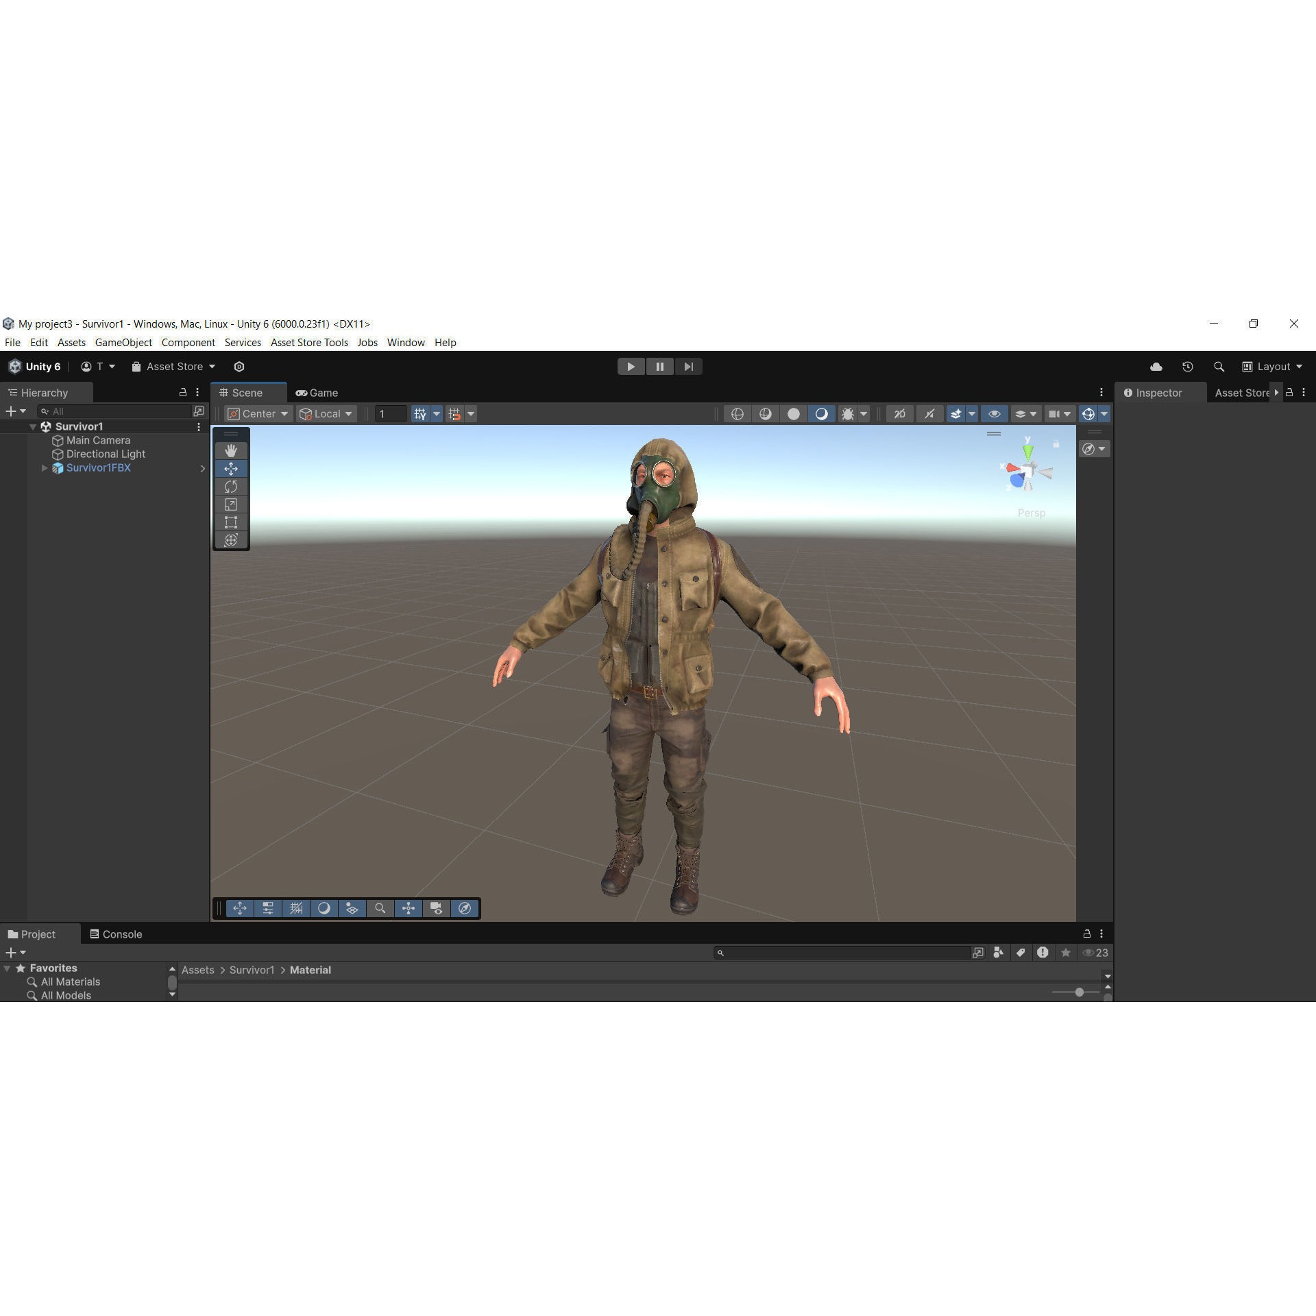
Task: Open the Window menu
Action: (406, 343)
